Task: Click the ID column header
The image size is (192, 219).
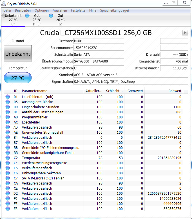Action: point(15,91)
